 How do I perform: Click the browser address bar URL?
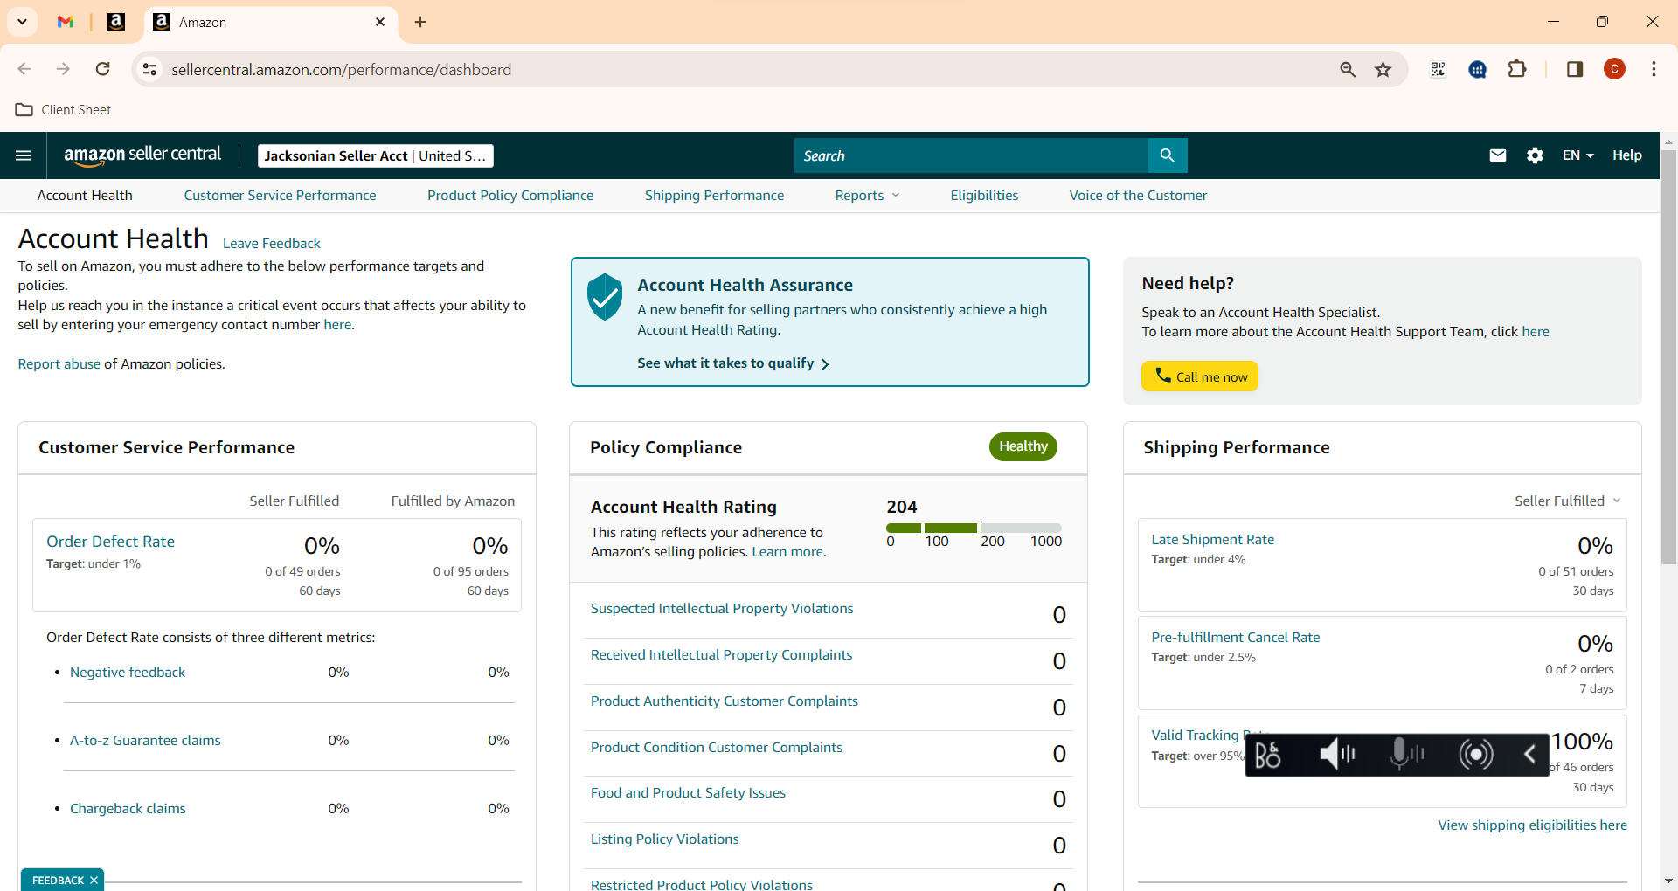coord(341,69)
